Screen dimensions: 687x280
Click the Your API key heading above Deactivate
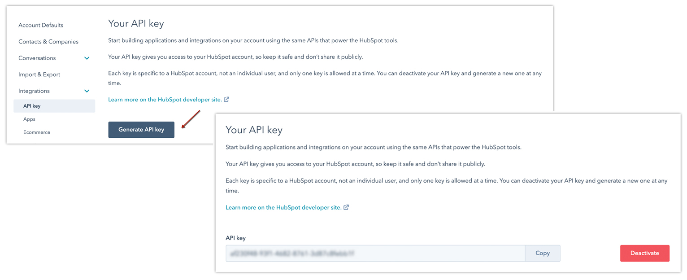tap(254, 130)
